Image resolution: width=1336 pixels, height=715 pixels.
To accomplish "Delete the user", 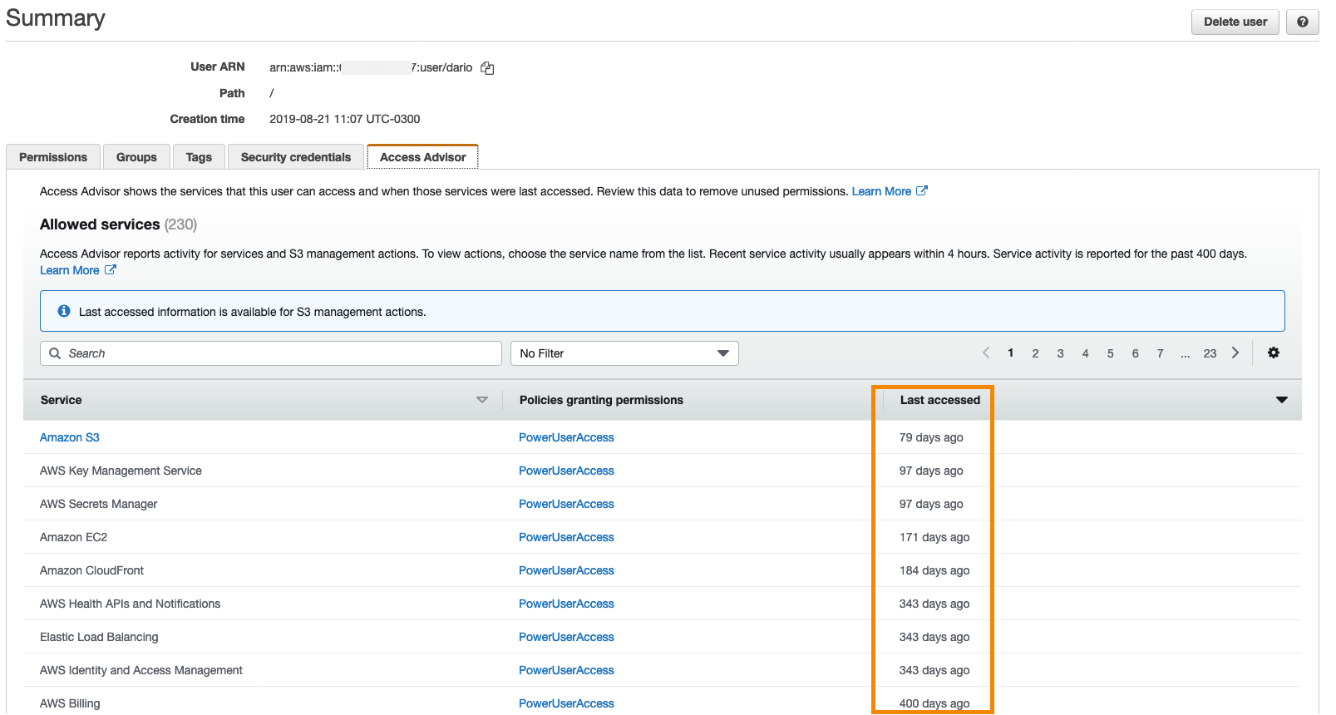I will point(1235,22).
